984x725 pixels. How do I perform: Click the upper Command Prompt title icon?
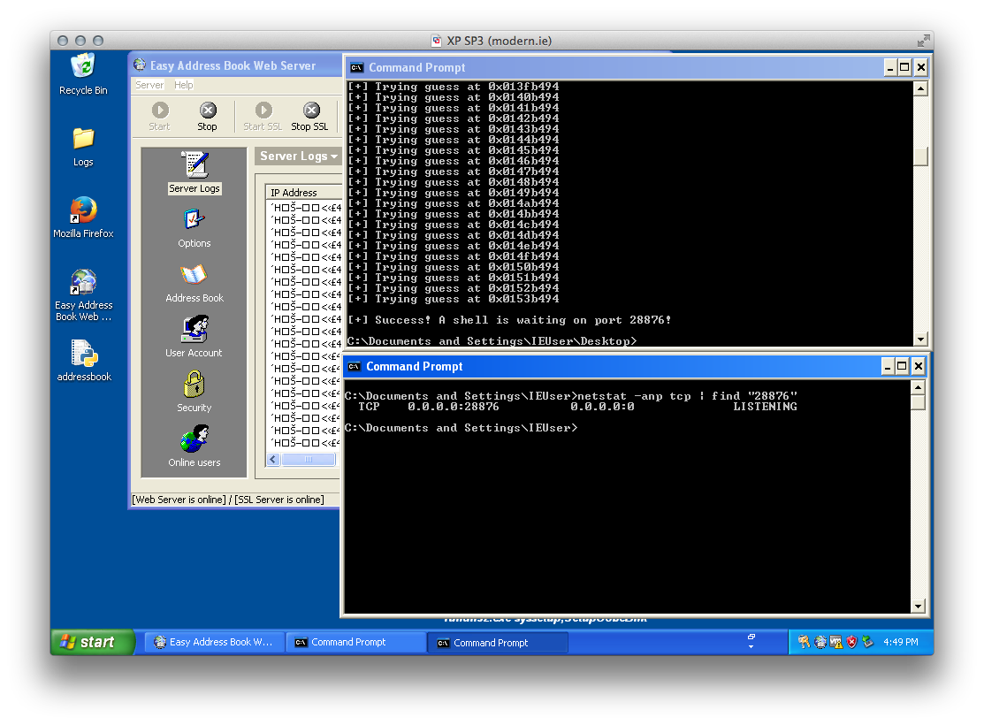(357, 68)
